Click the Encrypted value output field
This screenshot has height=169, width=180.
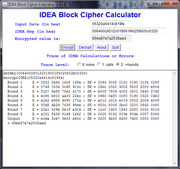[x=111, y=38]
